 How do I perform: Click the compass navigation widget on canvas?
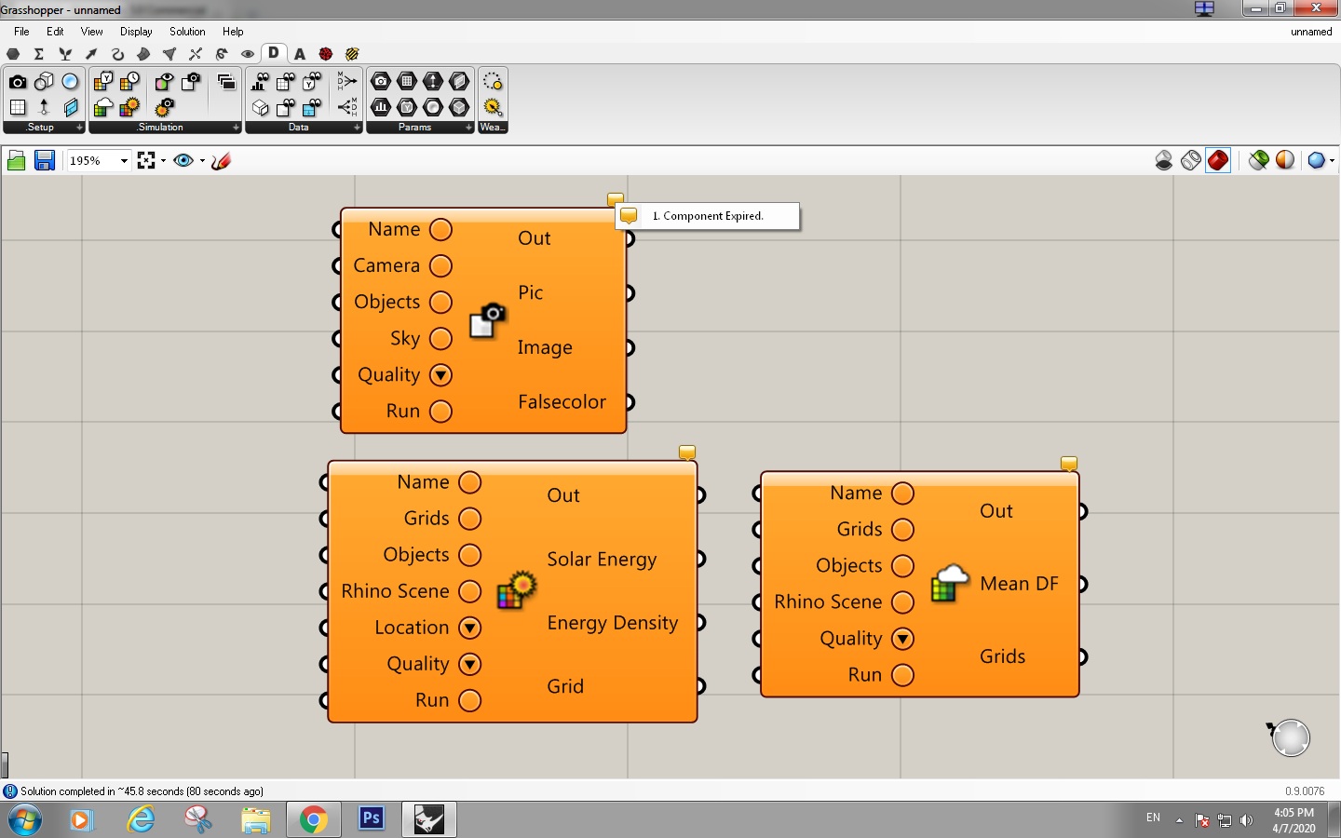click(x=1290, y=737)
